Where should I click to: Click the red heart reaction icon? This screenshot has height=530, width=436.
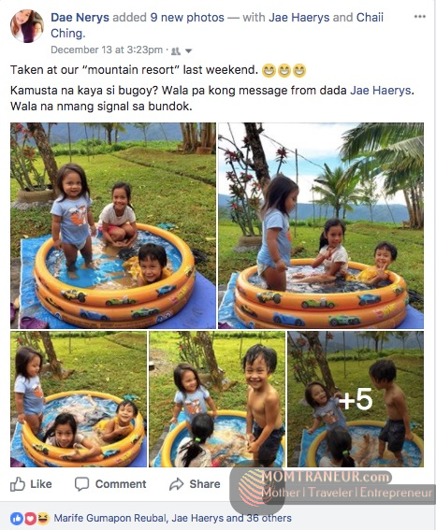30,518
